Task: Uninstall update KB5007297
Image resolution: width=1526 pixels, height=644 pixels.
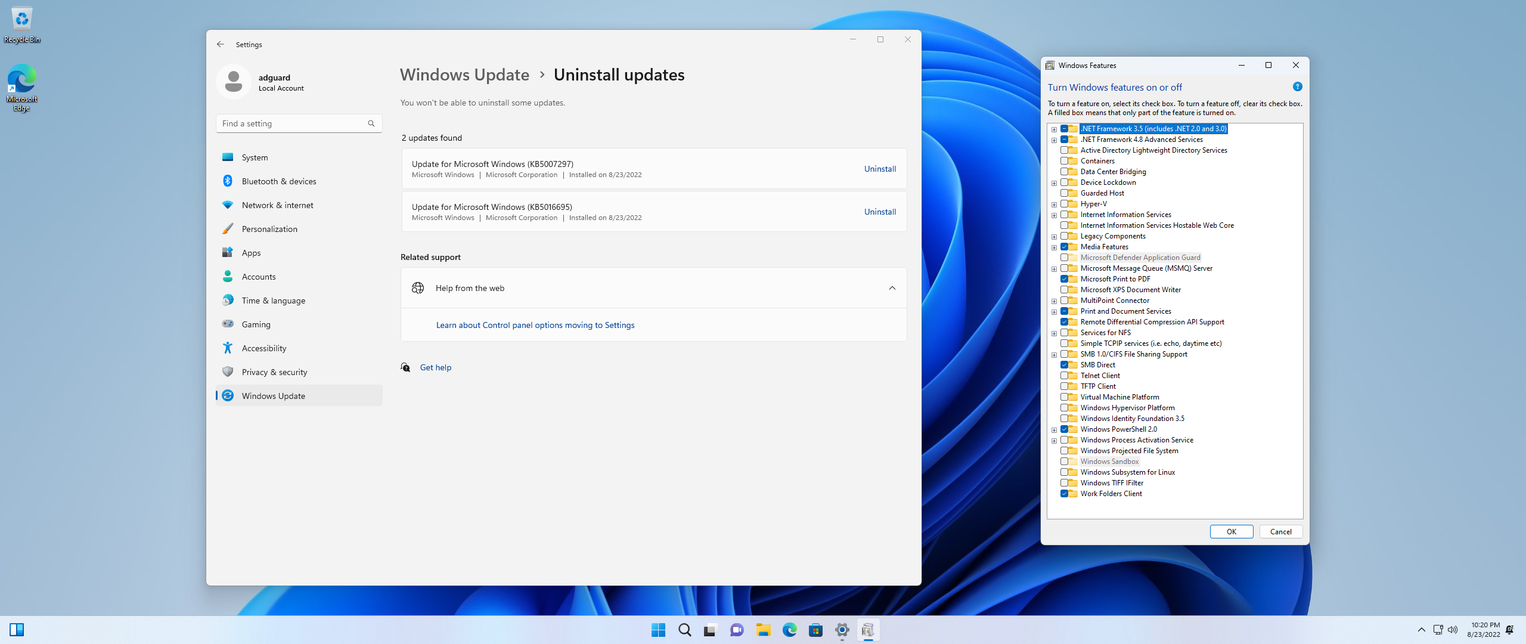Action: click(x=880, y=169)
